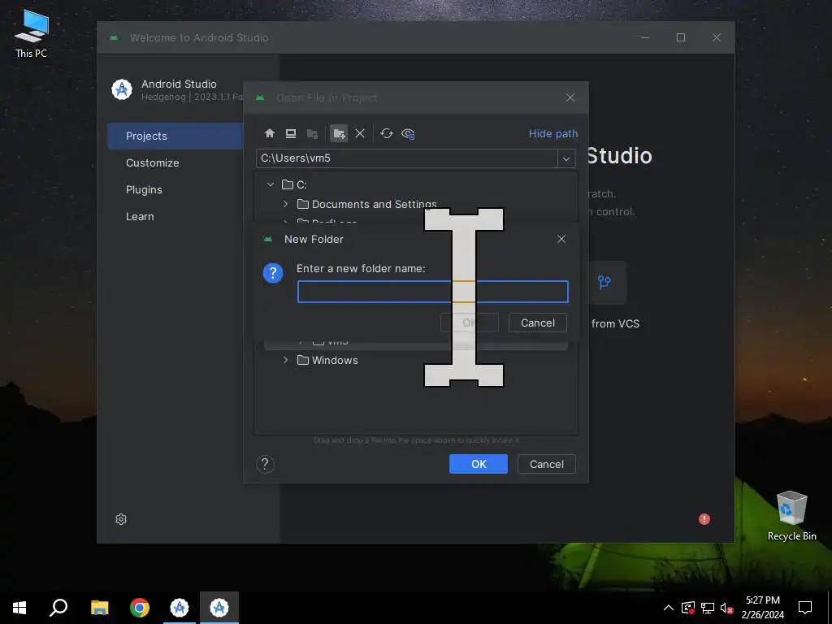Select the C: drive row

416,184
